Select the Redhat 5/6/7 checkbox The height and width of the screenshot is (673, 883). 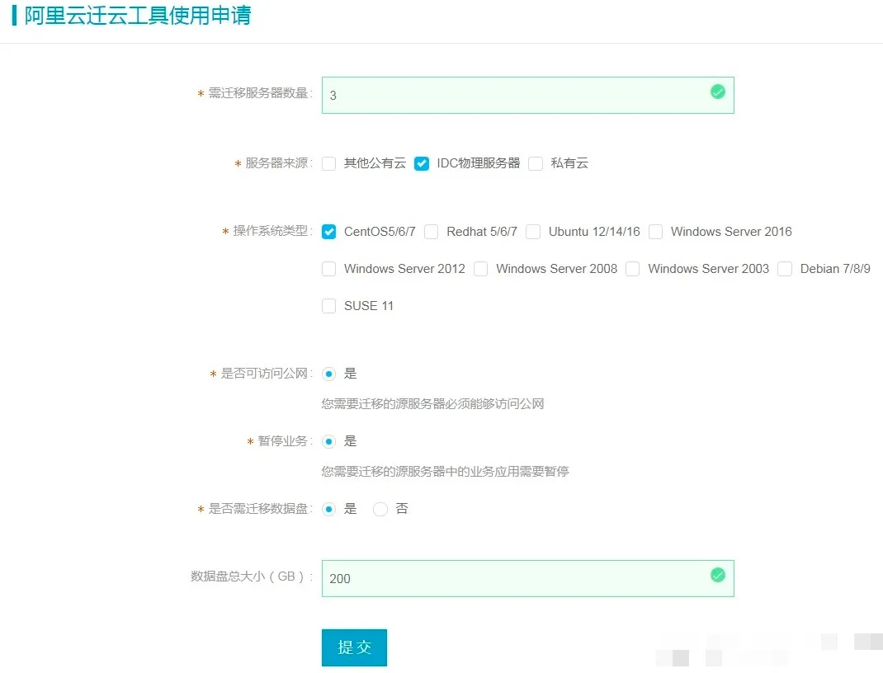pyautogui.click(x=432, y=232)
